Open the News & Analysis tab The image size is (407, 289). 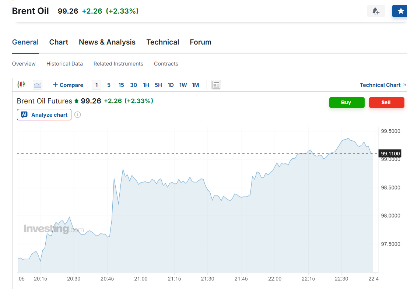pos(107,42)
